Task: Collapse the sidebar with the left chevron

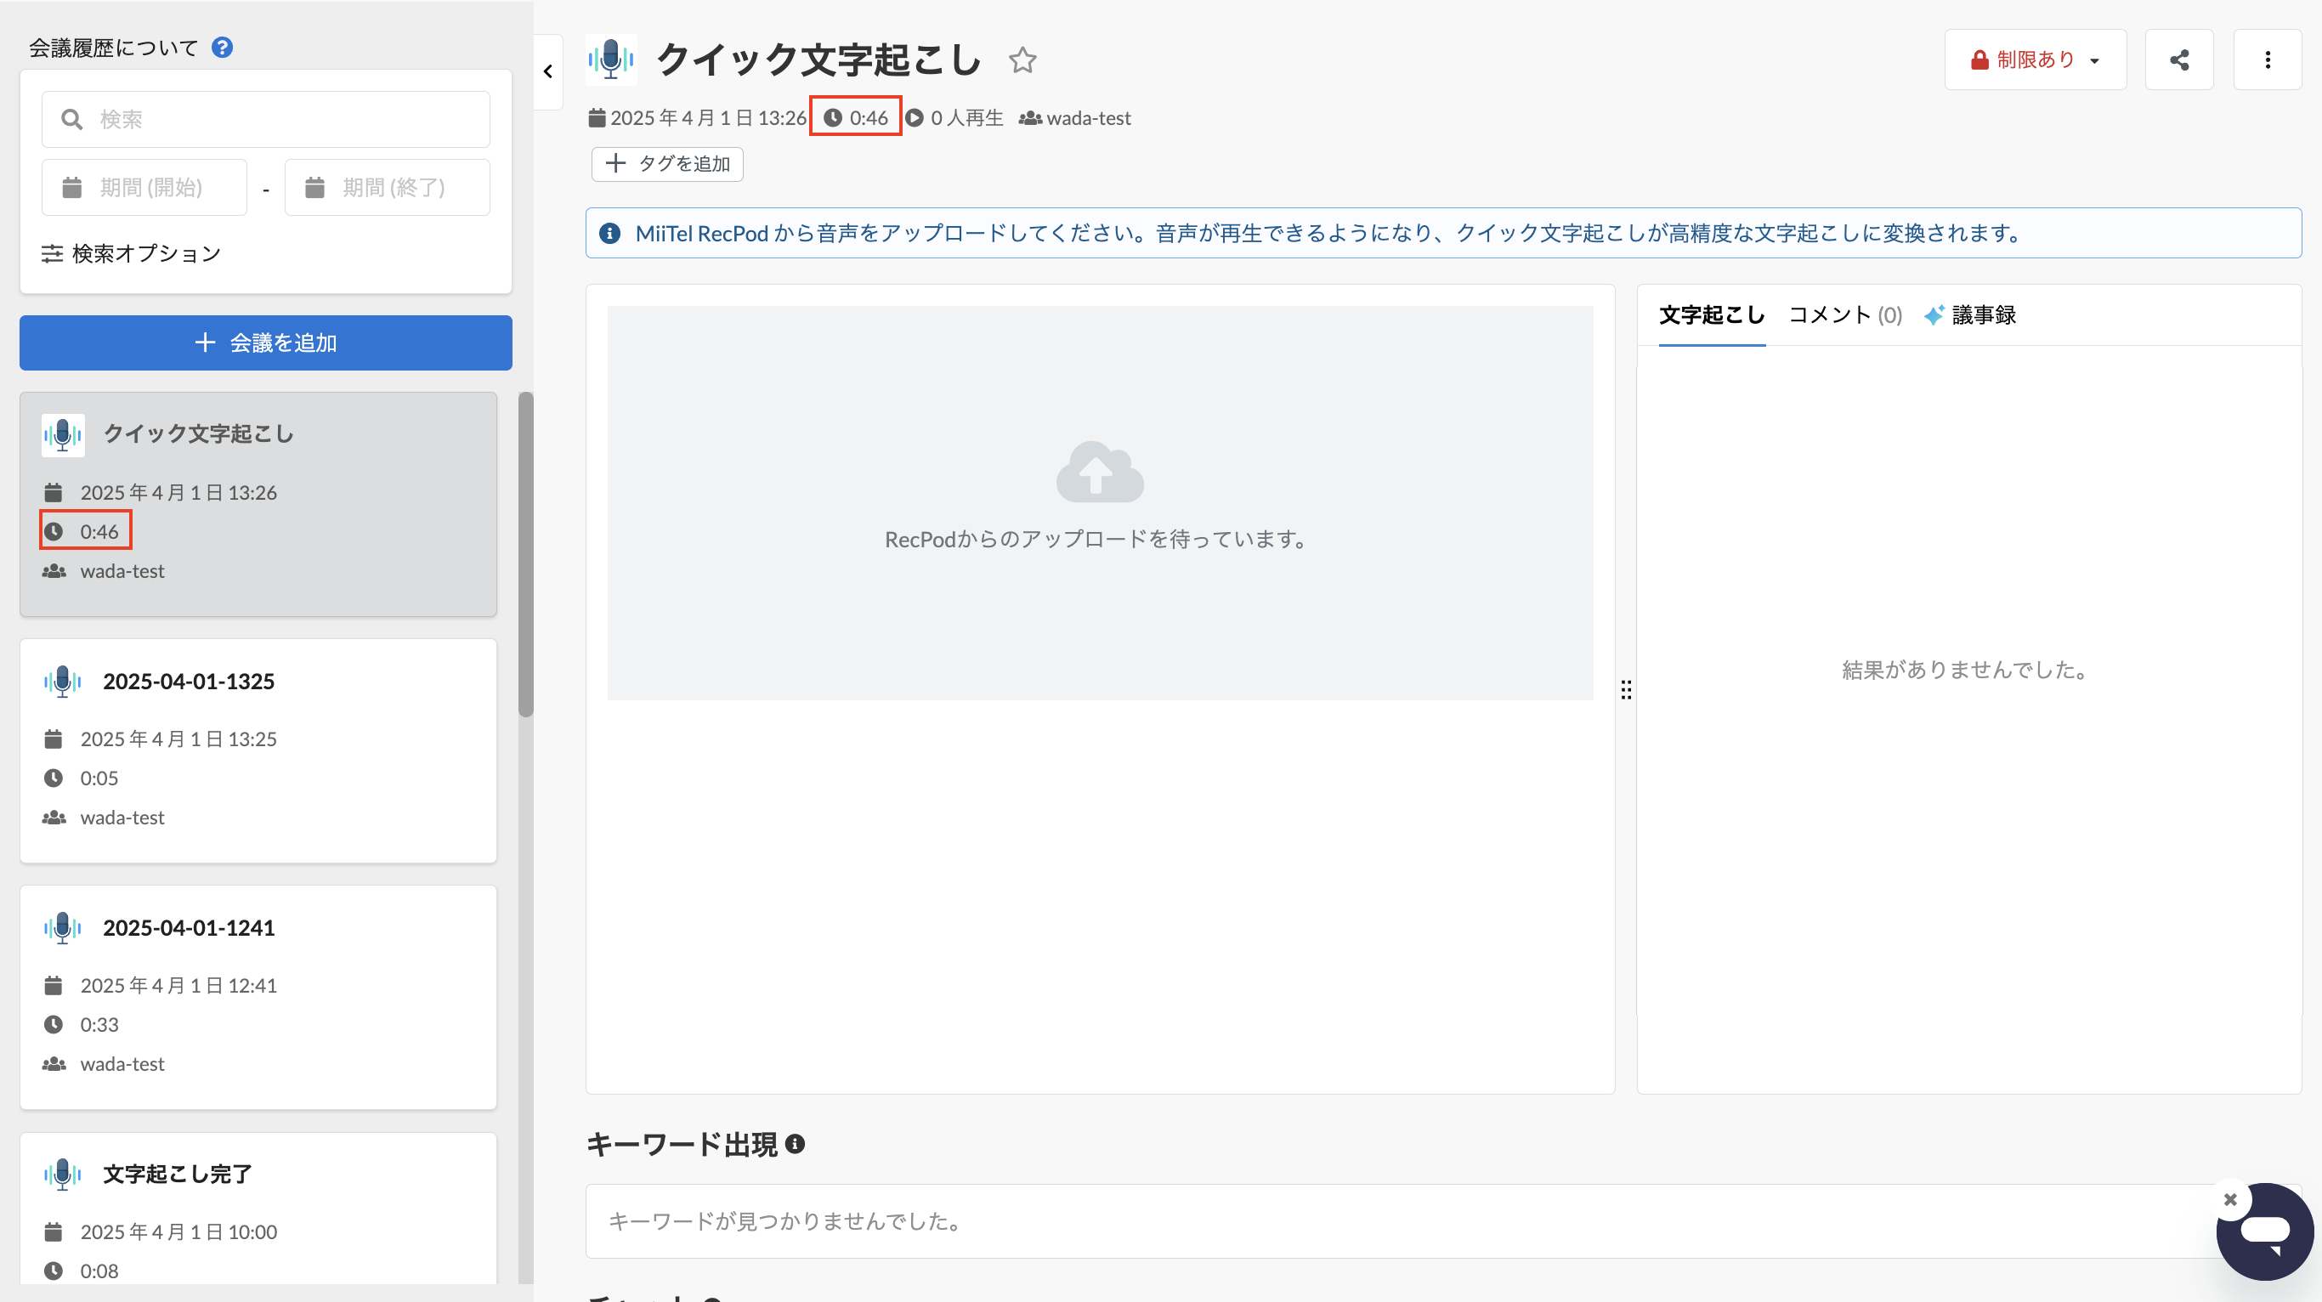Action: [548, 72]
